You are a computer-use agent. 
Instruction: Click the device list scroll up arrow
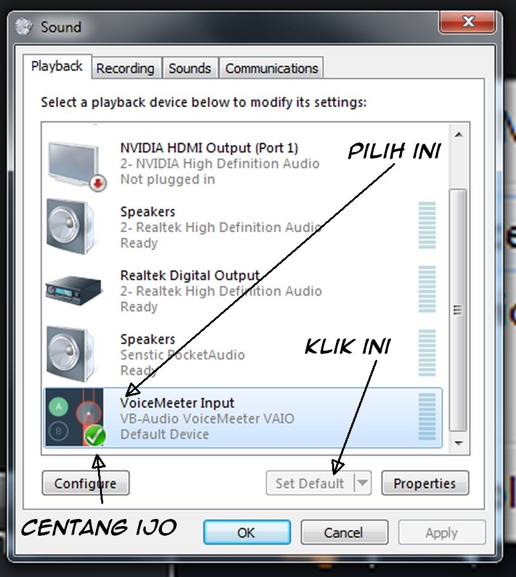[x=458, y=135]
